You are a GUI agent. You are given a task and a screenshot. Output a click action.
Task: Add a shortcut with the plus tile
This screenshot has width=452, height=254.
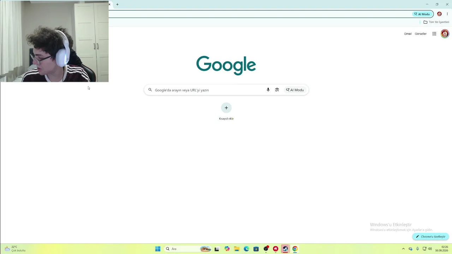(x=226, y=108)
